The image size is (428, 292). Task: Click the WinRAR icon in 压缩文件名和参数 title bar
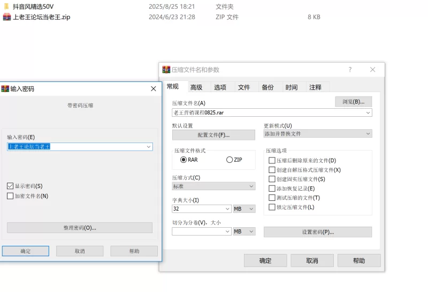pos(166,70)
